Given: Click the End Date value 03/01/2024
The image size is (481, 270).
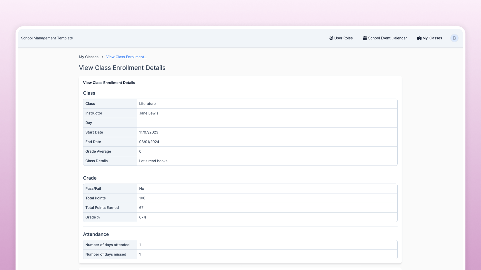Looking at the screenshot, I should point(149,142).
